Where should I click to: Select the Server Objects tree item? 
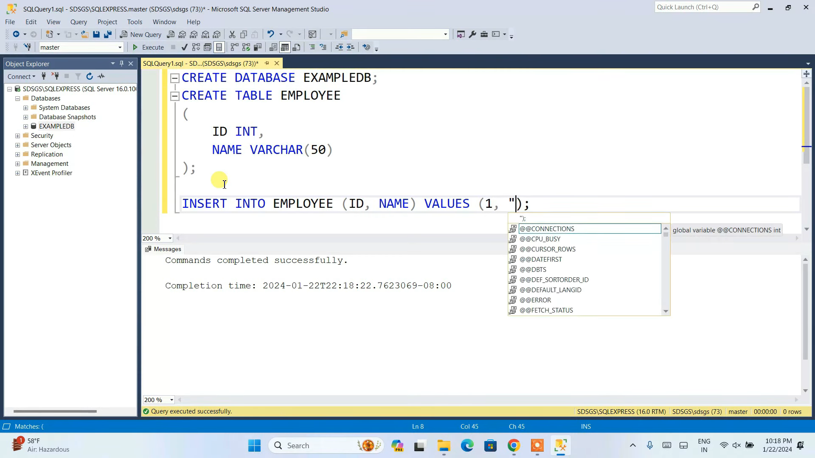[x=51, y=145]
